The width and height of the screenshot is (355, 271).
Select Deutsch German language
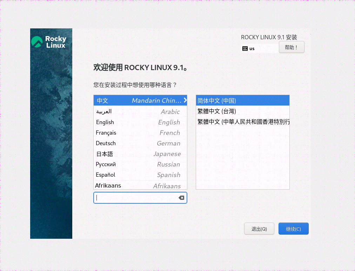point(140,143)
